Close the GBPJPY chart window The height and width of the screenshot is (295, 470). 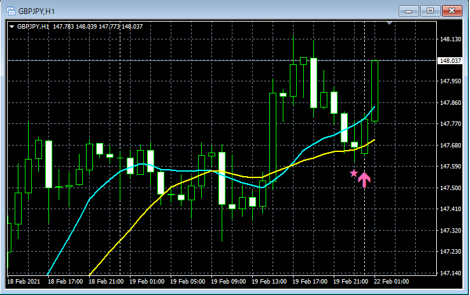point(452,11)
